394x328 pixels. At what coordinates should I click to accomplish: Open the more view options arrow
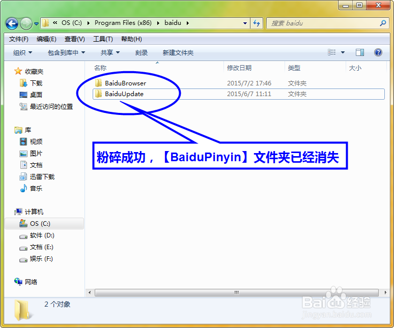(343, 52)
